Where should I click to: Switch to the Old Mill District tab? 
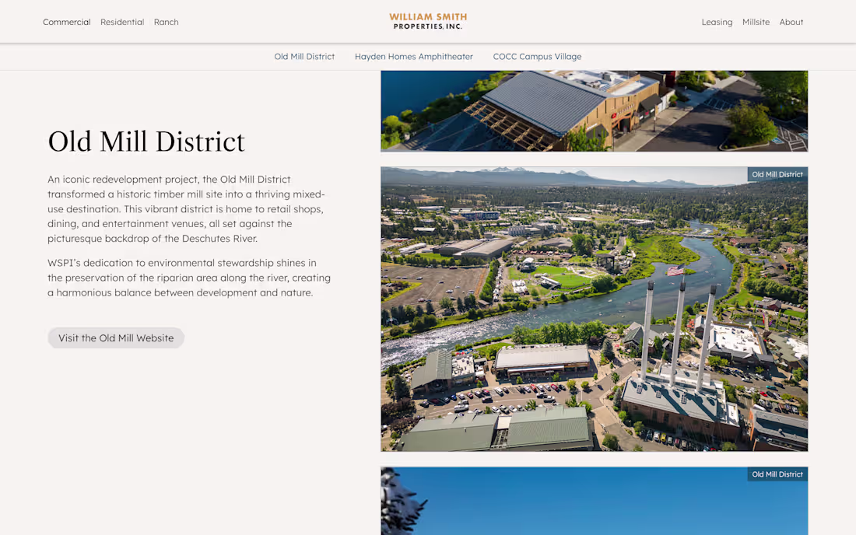(x=304, y=56)
